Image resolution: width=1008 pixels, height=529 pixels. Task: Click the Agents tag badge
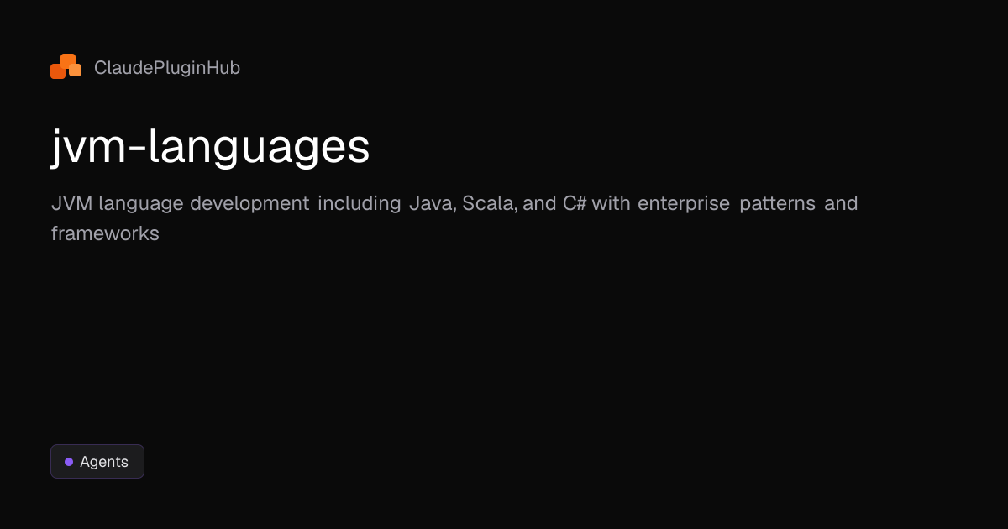click(x=97, y=462)
